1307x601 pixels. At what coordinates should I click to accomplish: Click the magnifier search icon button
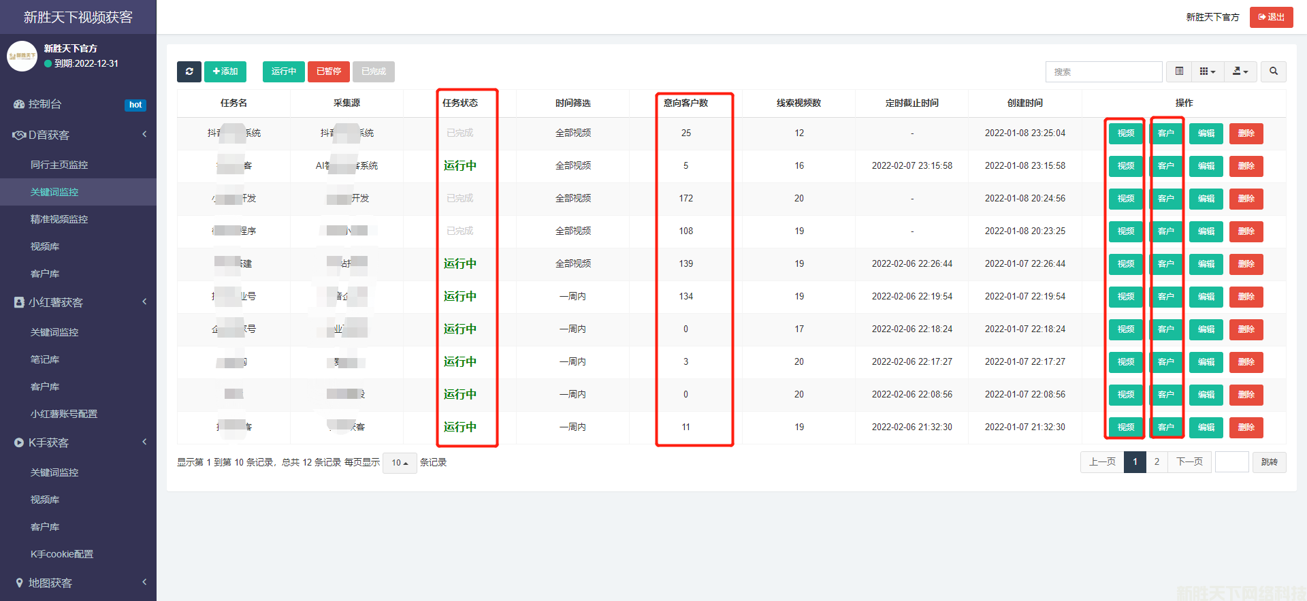click(1273, 71)
